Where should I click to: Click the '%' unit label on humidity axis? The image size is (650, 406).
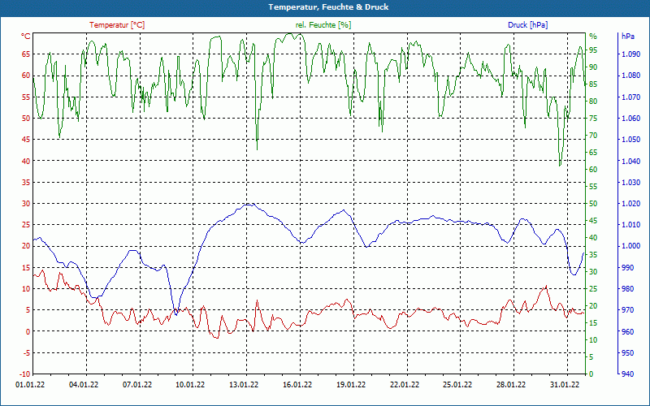[x=593, y=37]
